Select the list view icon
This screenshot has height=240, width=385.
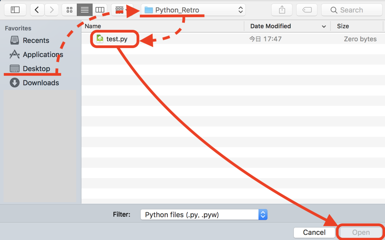pos(84,10)
